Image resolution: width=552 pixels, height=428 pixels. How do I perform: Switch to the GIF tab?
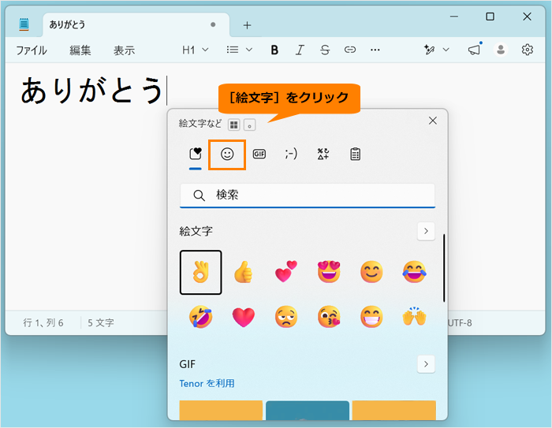point(259,154)
